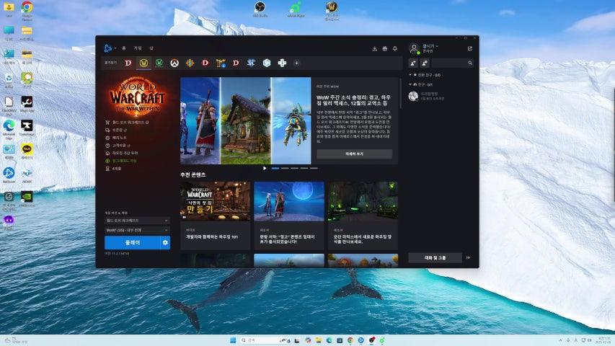The height and width of the screenshot is (346, 615).
Task: Collapse the favorite friends group
Action: (411, 75)
